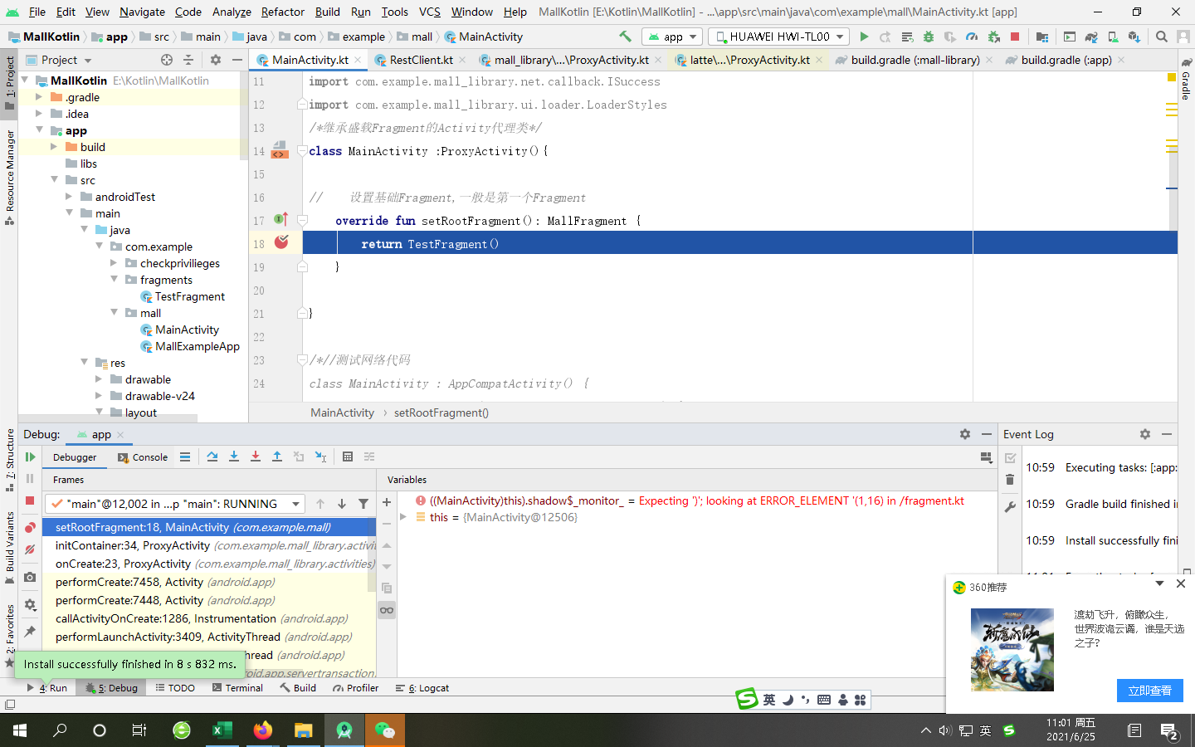This screenshot has width=1195, height=747.
Task: Open the app run configuration dropdown
Action: coord(672,37)
